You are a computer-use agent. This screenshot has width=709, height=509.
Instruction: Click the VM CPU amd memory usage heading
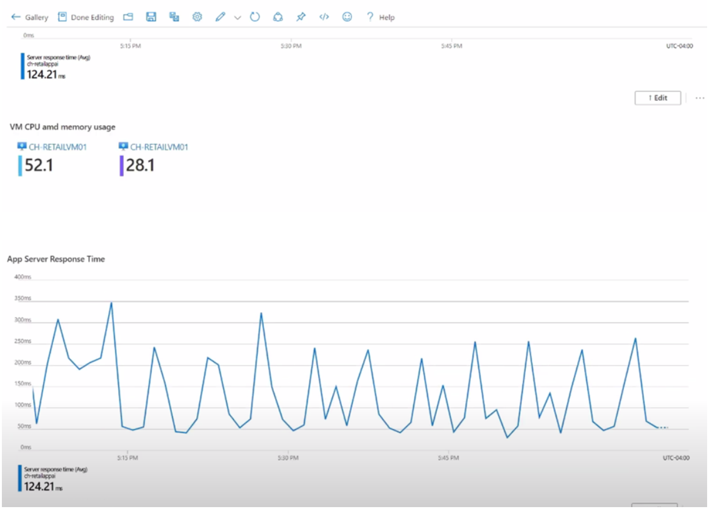pos(63,127)
